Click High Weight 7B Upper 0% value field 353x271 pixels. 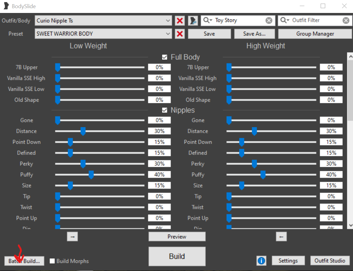331,67
